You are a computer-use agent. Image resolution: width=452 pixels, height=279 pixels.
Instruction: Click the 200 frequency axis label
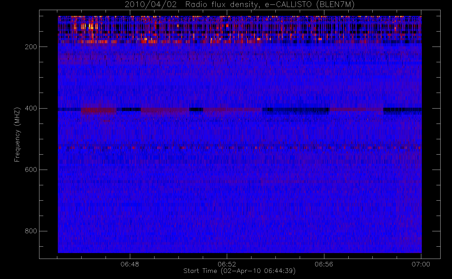coord(31,47)
